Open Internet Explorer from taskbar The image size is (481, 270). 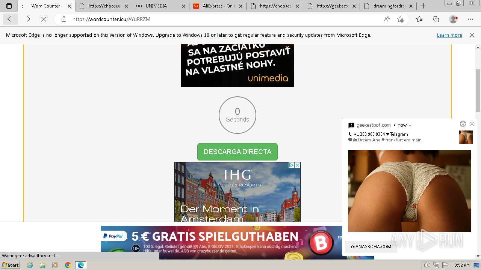(30, 265)
